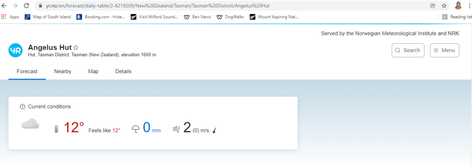Go forward in browser history

click(x=15, y=6)
